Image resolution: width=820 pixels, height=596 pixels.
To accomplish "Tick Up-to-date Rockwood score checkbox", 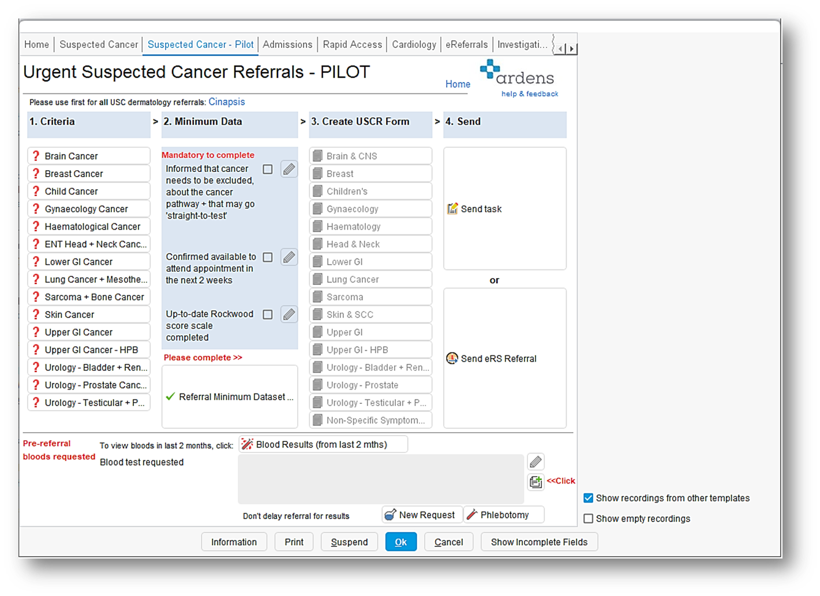I will 268,314.
